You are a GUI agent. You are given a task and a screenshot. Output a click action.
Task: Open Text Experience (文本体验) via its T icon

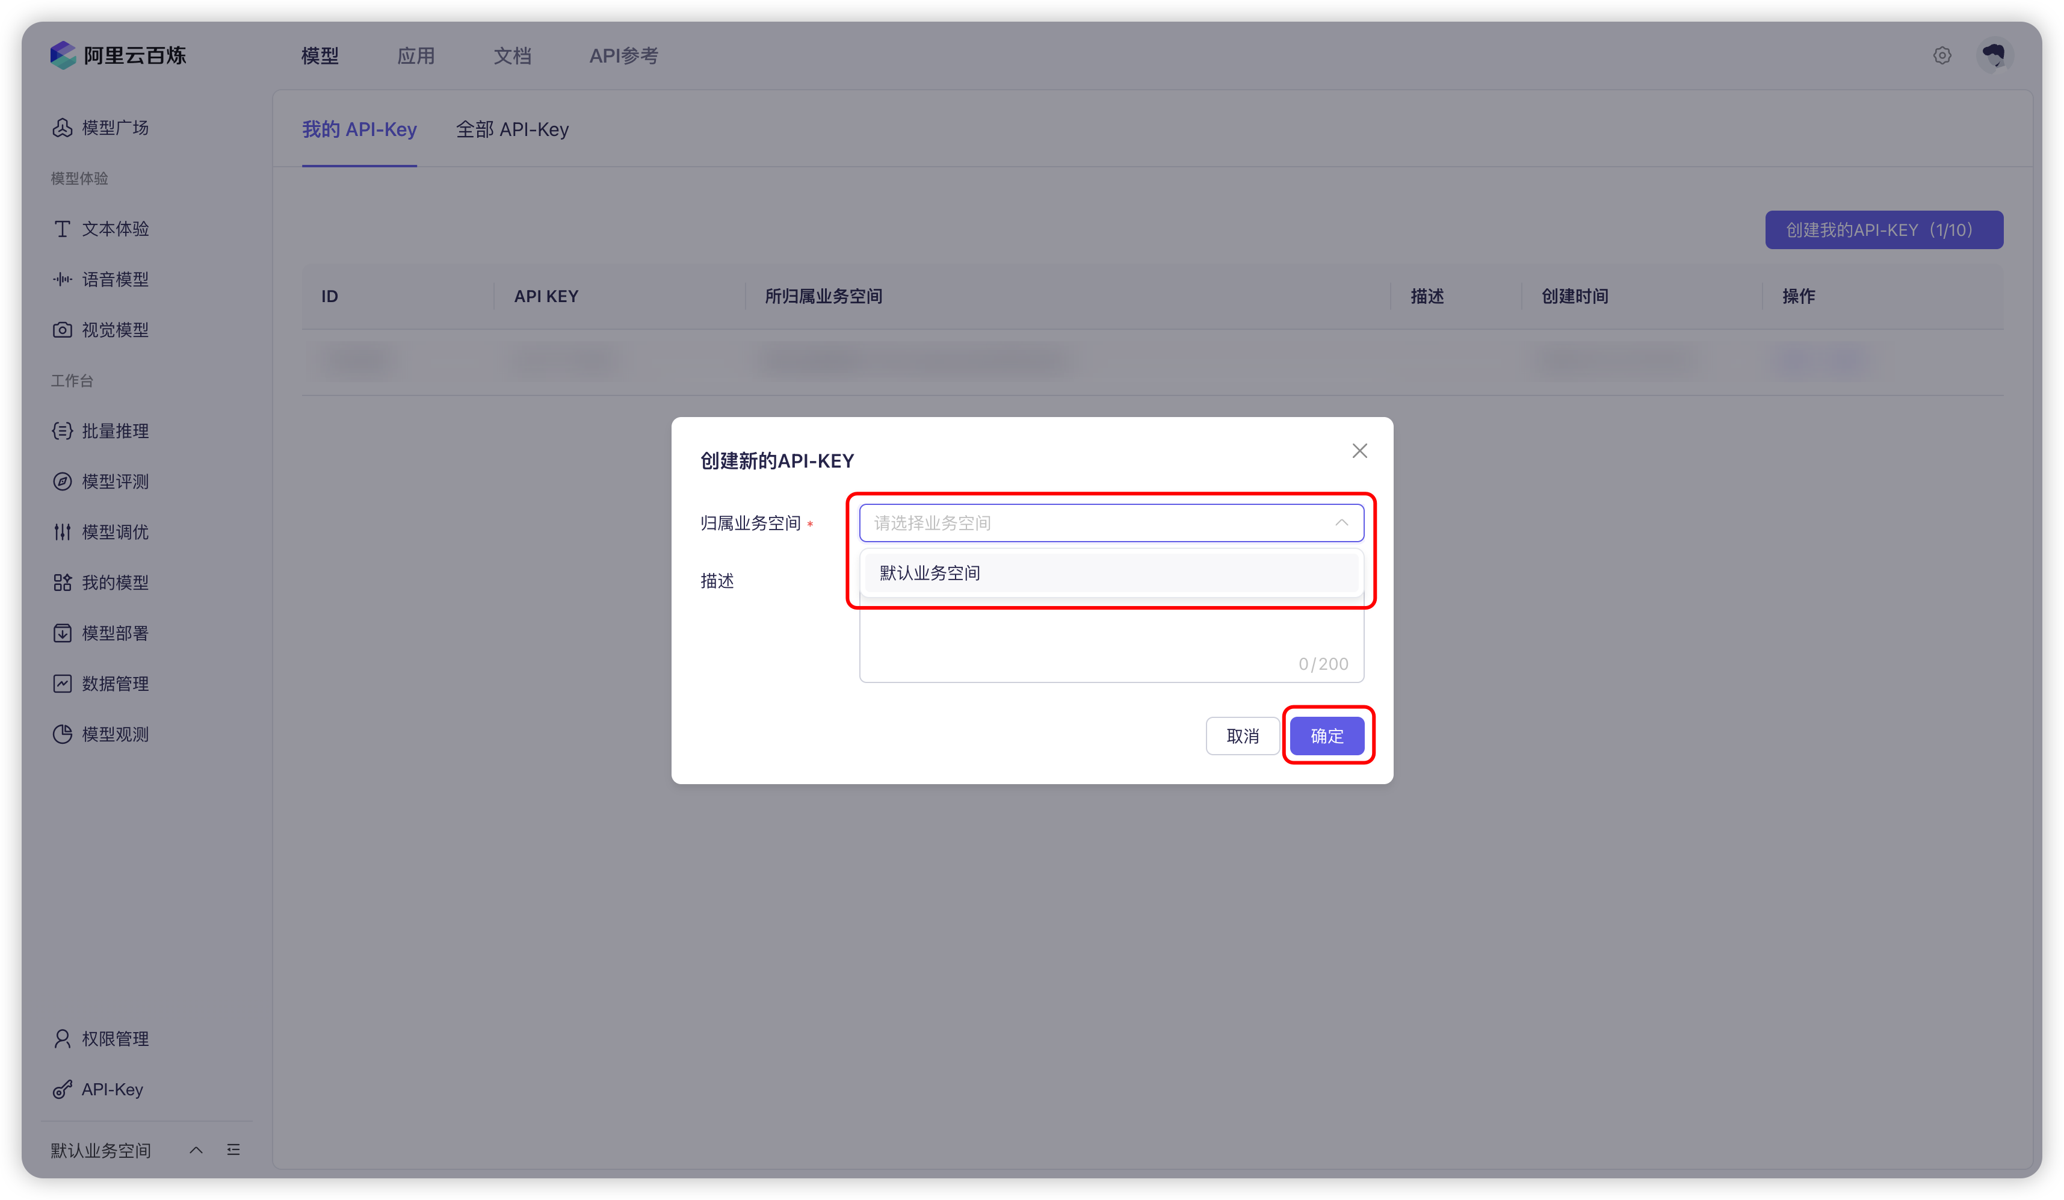click(x=62, y=229)
